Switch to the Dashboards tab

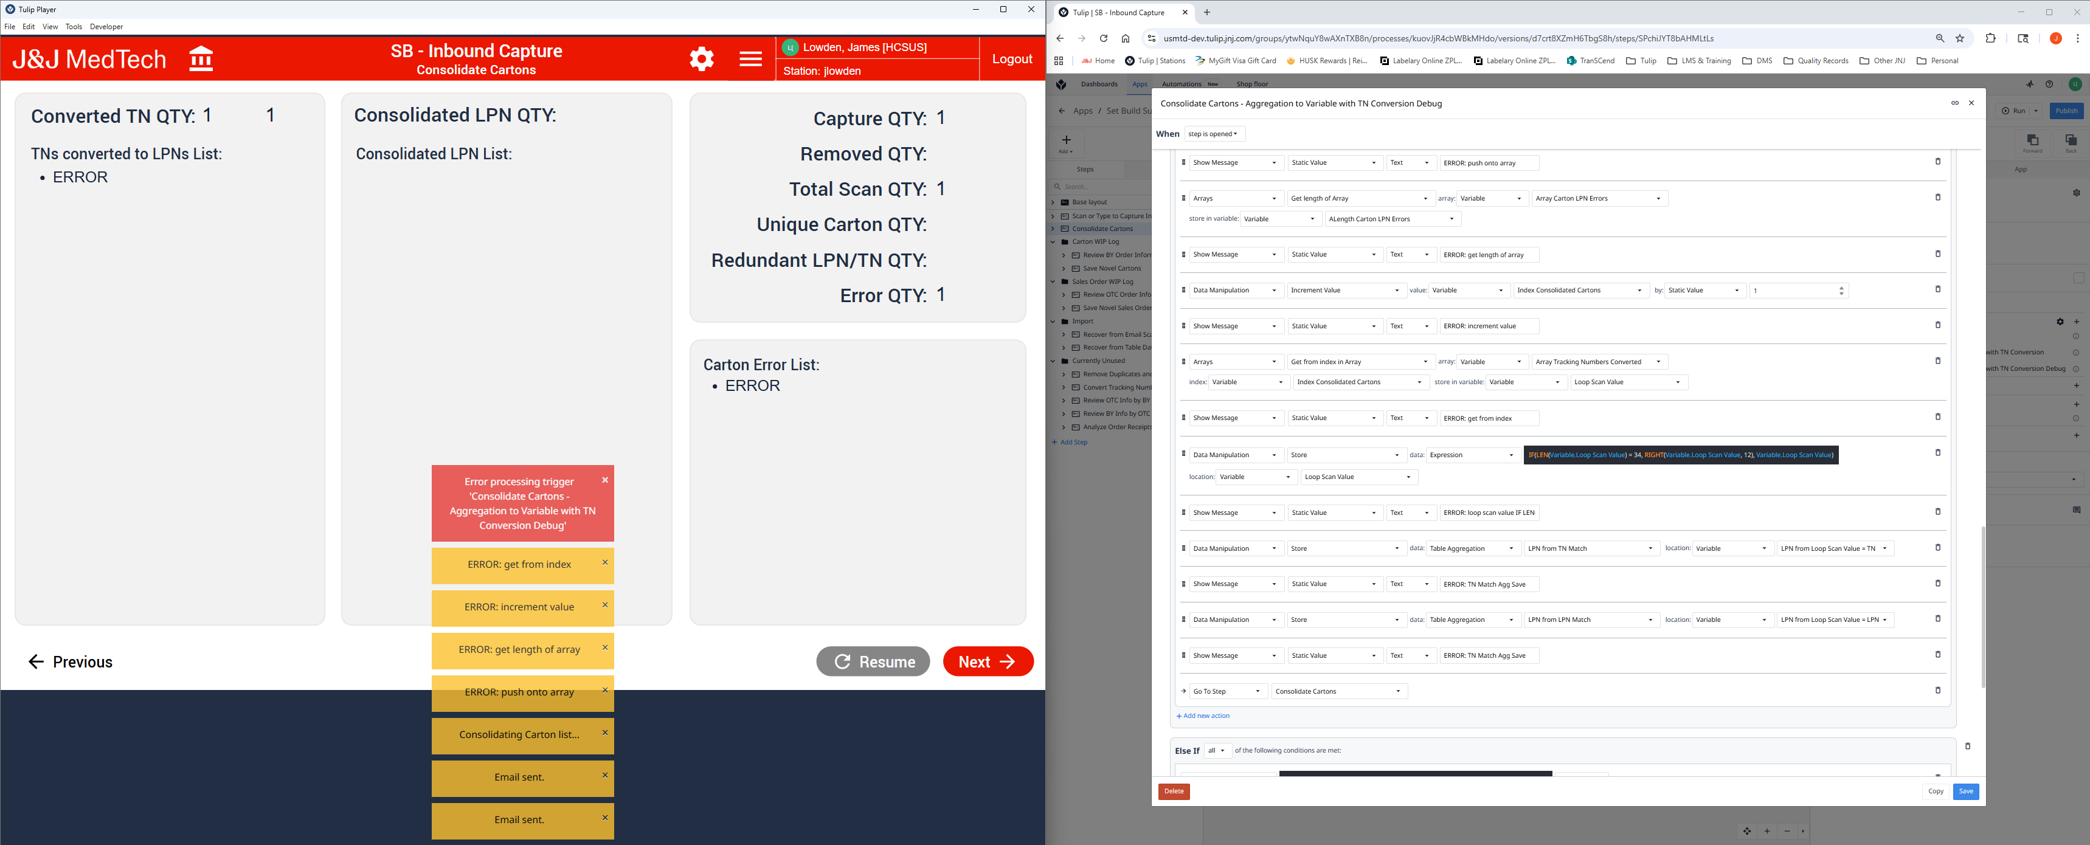click(1099, 84)
